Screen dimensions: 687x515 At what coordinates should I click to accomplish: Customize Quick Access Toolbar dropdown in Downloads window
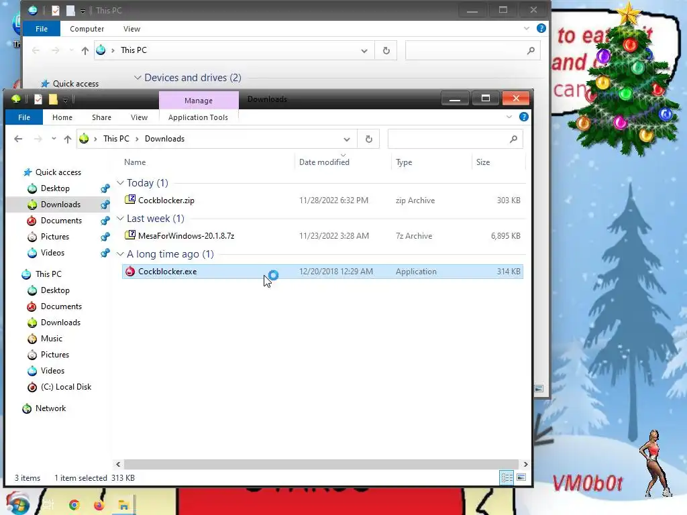click(65, 100)
